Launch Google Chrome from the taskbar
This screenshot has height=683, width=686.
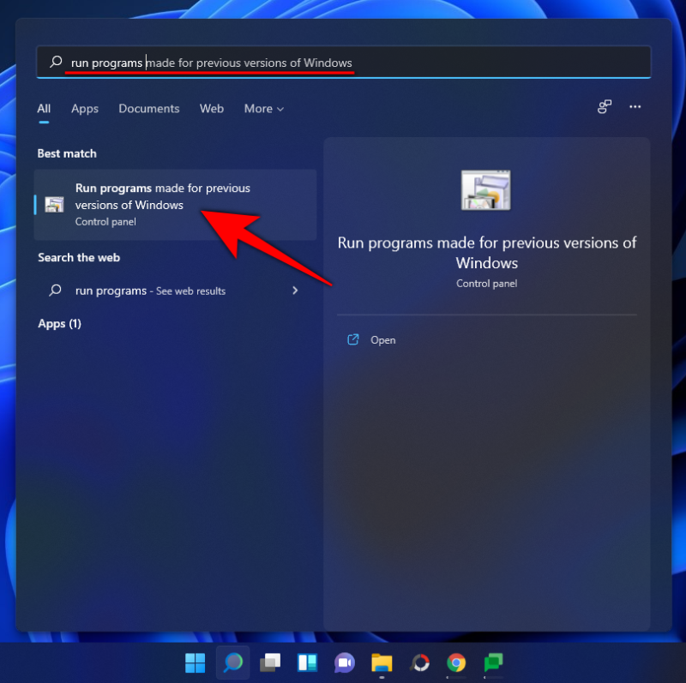(456, 663)
